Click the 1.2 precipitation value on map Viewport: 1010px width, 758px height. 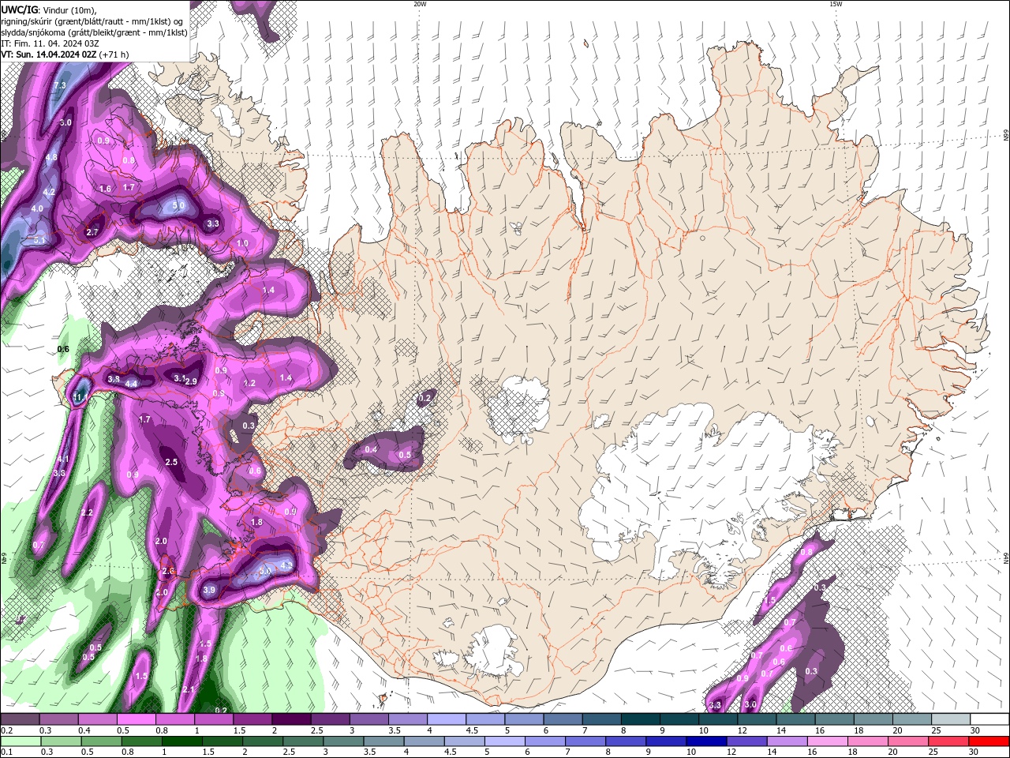coord(249,383)
